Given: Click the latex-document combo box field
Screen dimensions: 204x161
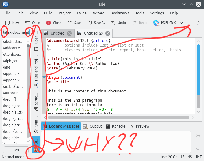Looking at the screenshot, I should (16, 32).
